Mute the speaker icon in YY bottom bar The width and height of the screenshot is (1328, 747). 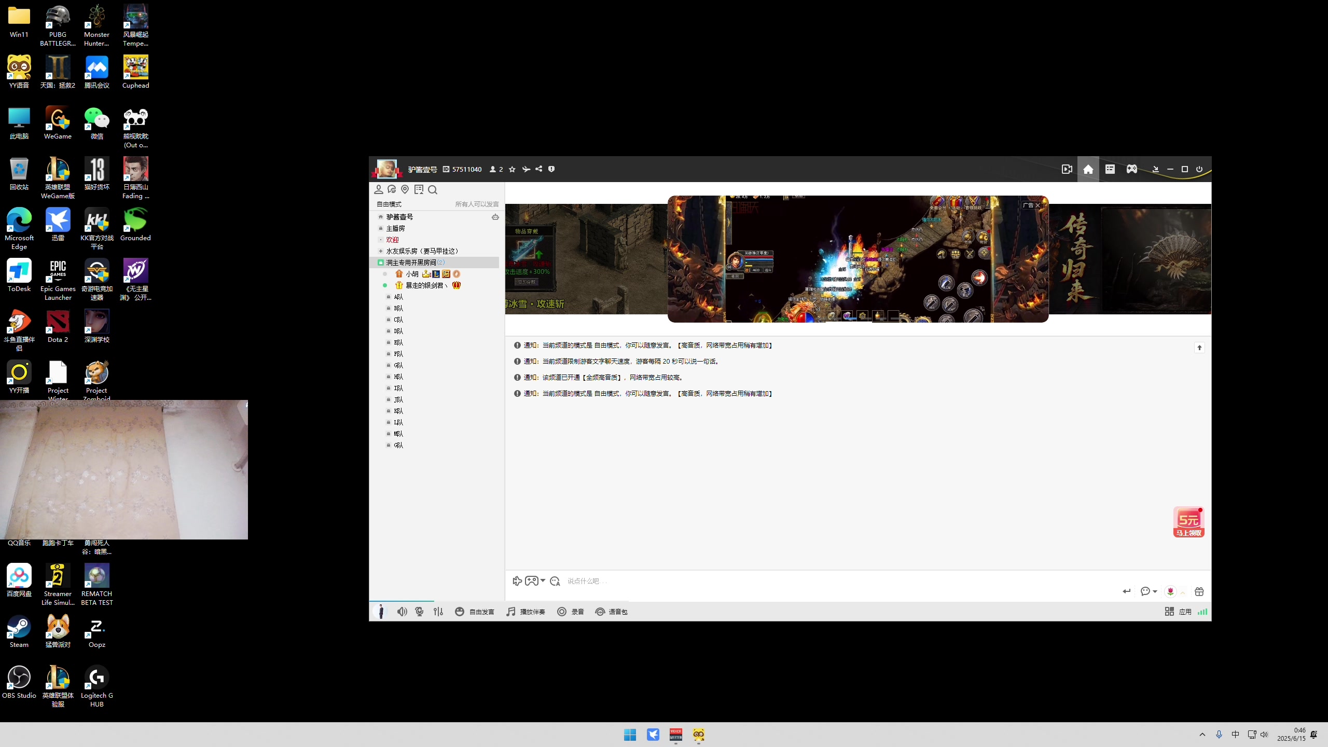click(402, 612)
